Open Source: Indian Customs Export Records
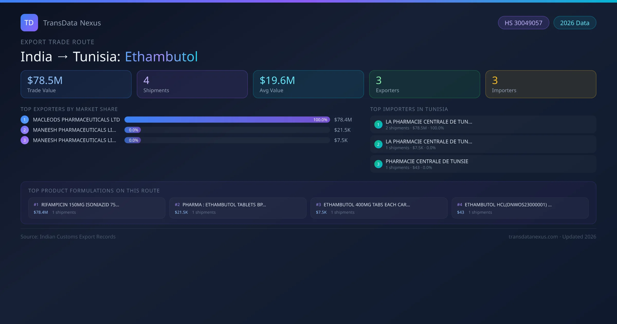 pyautogui.click(x=68, y=237)
